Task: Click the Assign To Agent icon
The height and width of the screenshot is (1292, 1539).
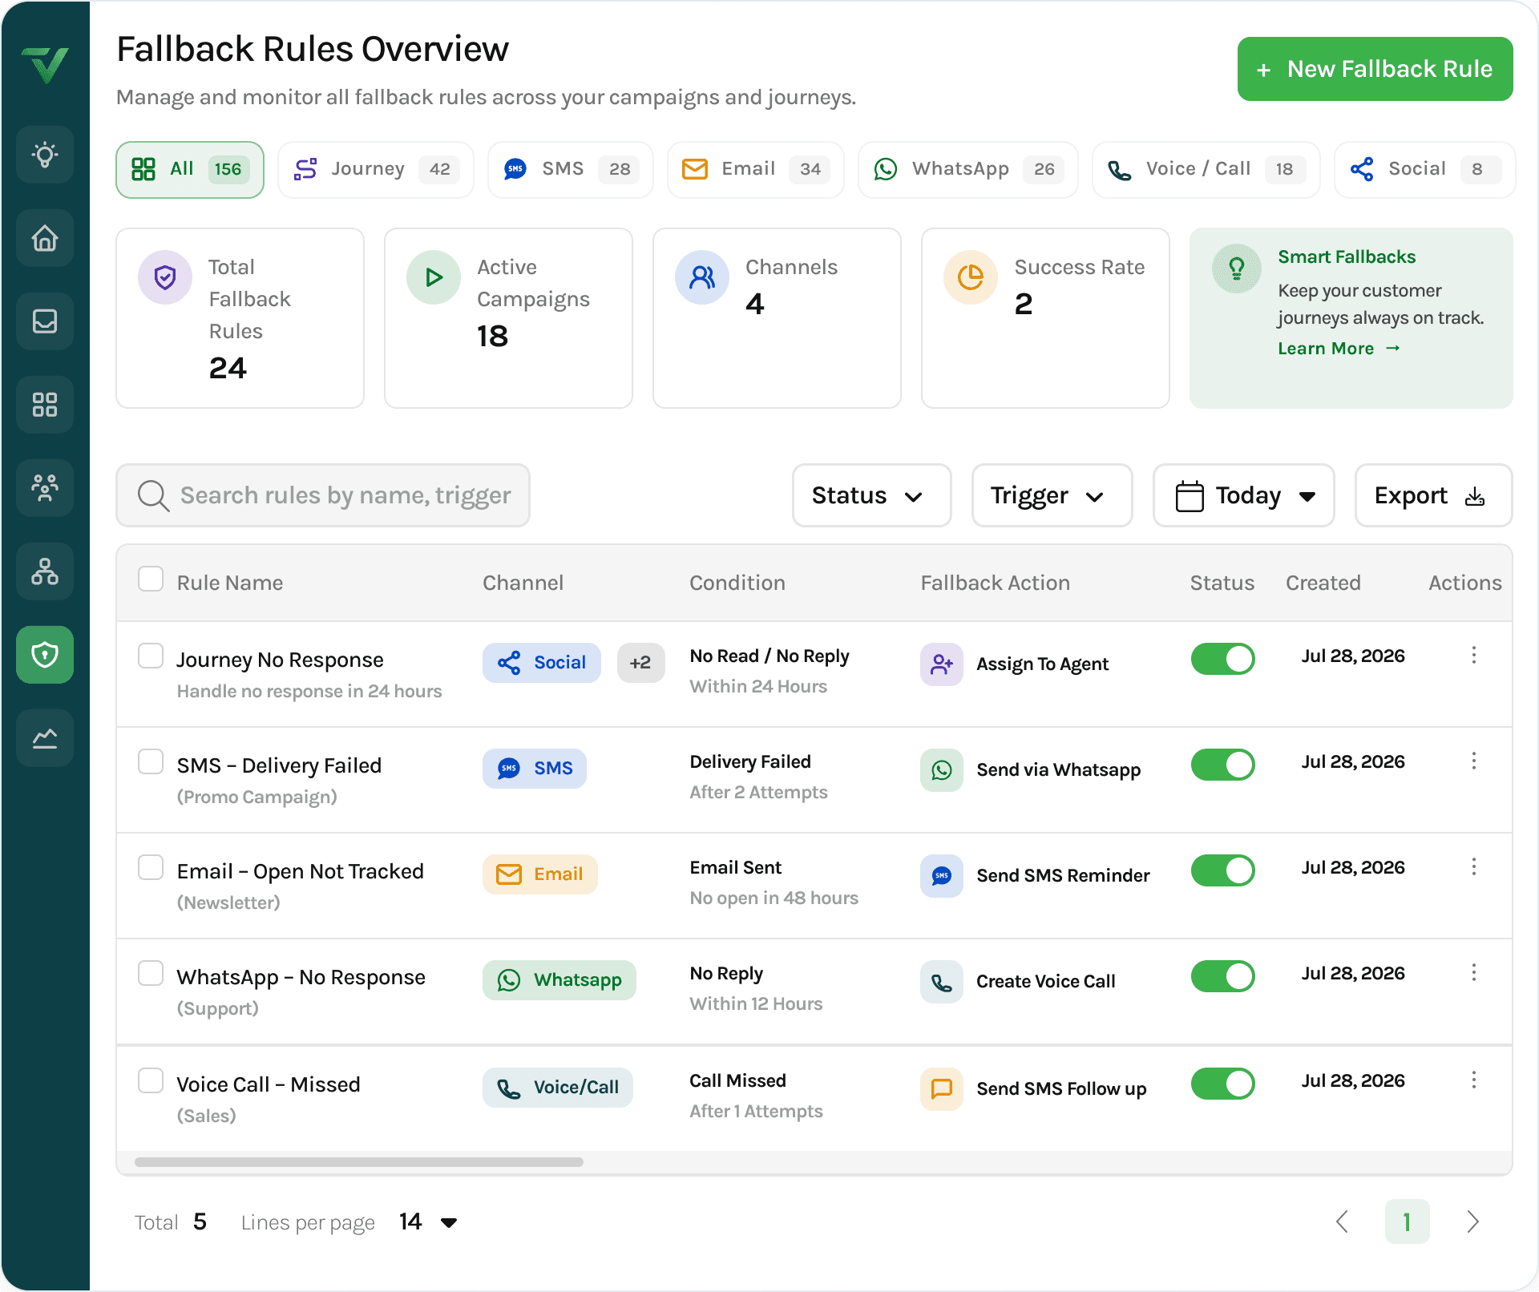Action: pos(942,664)
